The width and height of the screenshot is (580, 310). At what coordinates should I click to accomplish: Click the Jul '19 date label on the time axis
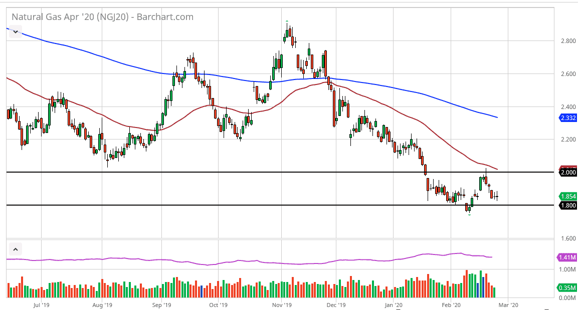41,304
